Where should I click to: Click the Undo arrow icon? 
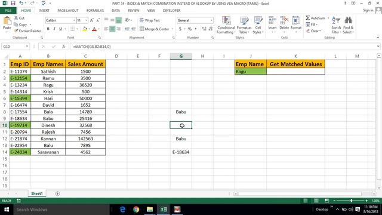(21, 3)
